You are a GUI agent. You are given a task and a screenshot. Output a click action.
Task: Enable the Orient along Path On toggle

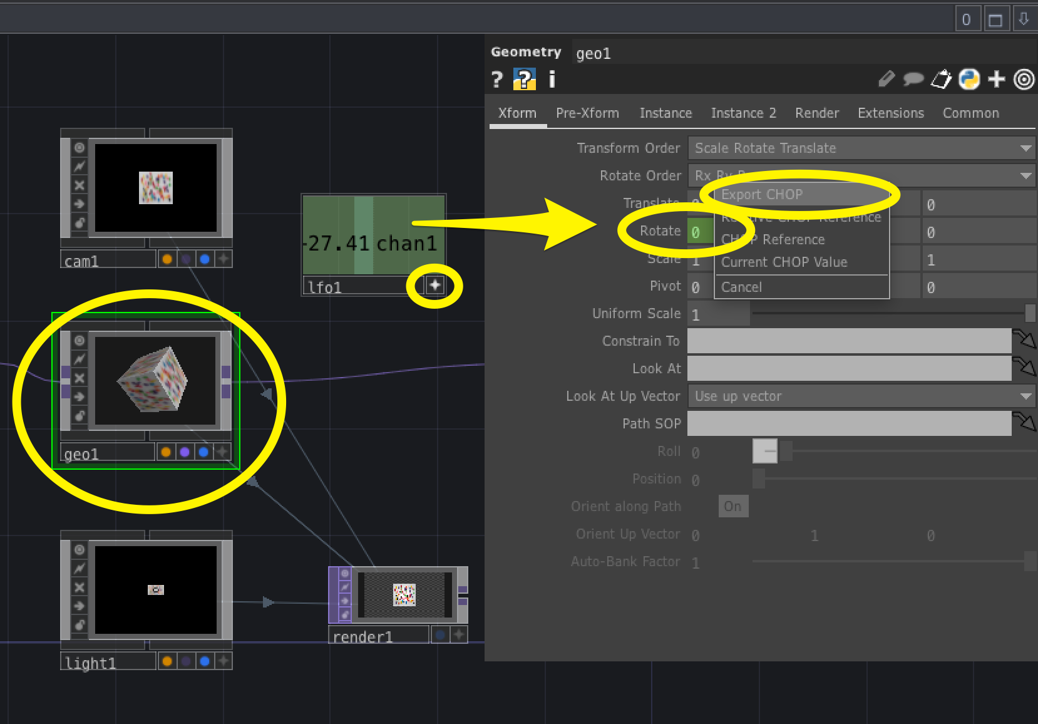[x=732, y=506]
